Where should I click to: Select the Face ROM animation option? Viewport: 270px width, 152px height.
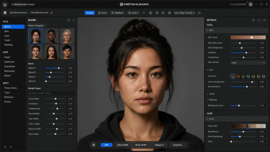123,145
